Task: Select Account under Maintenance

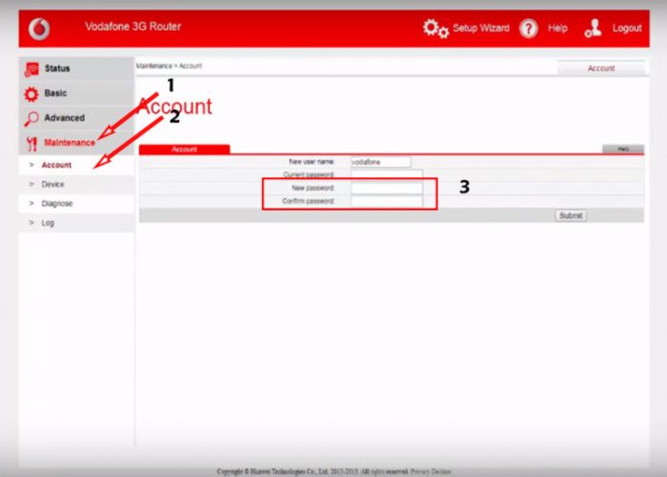Action: (56, 165)
